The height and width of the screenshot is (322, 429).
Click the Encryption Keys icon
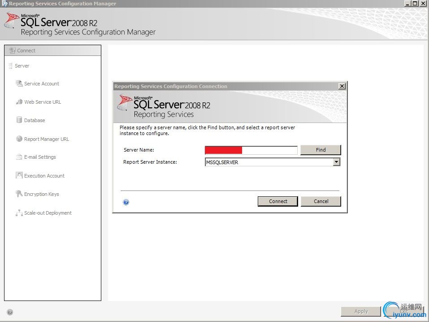19,194
